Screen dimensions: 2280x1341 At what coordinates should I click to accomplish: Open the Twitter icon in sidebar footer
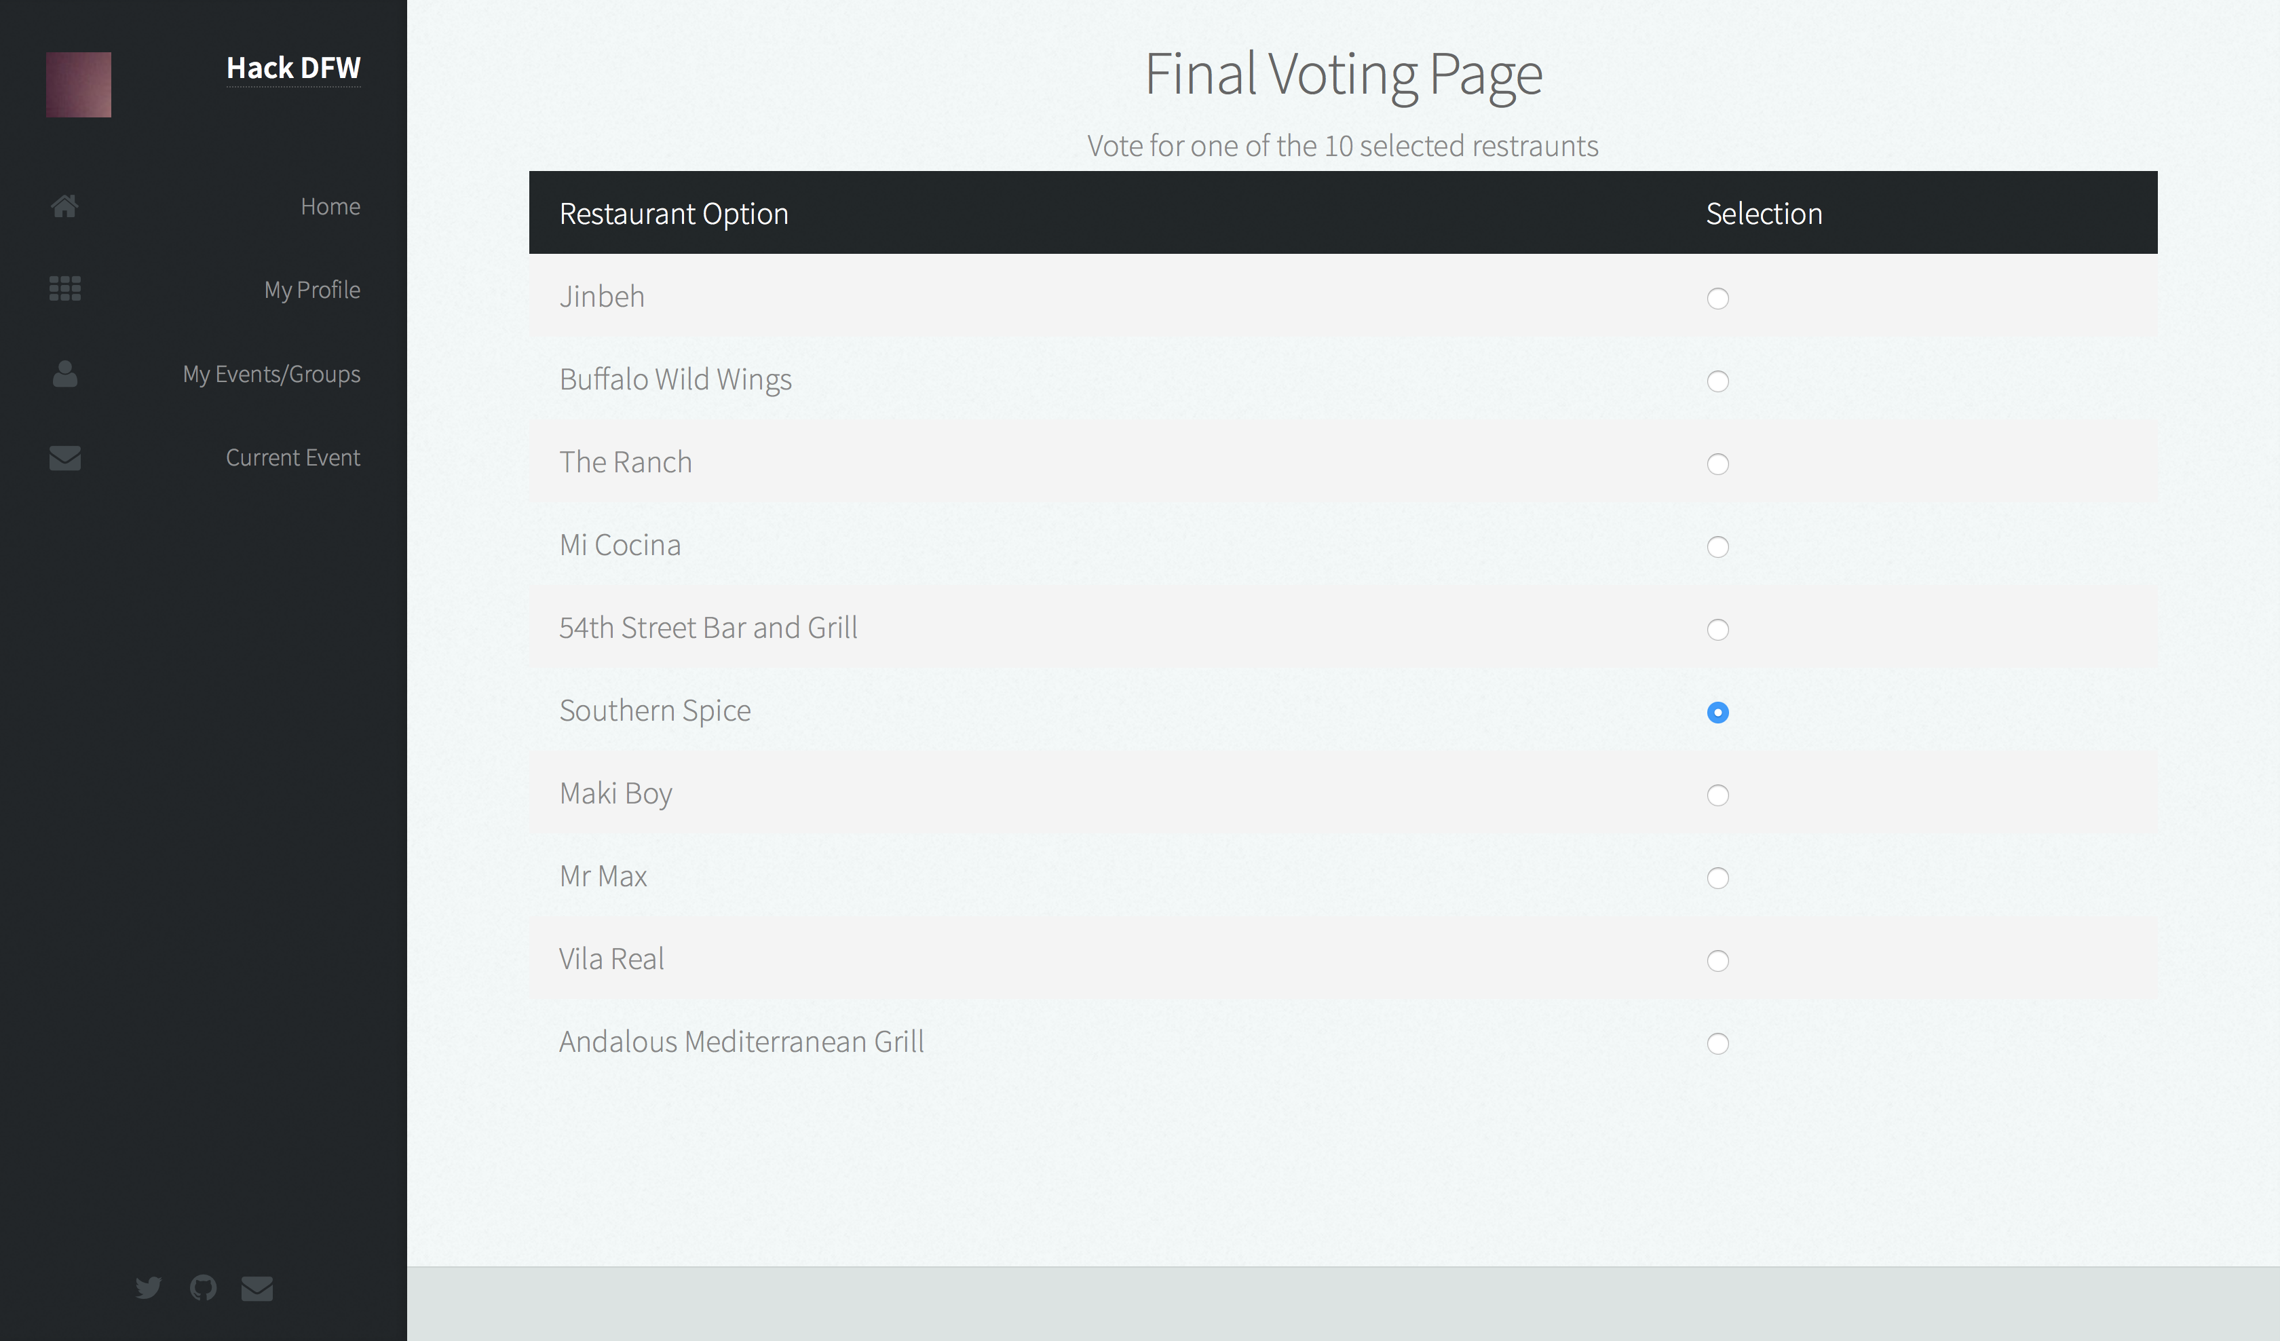pyautogui.click(x=149, y=1287)
